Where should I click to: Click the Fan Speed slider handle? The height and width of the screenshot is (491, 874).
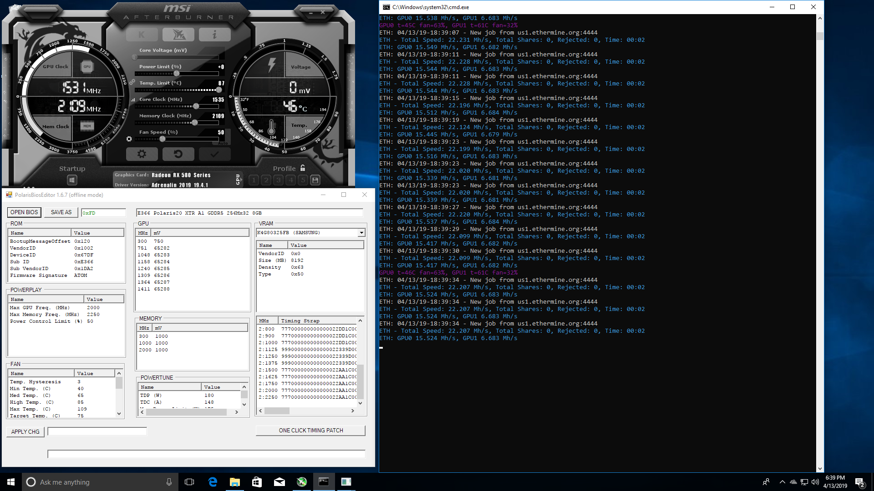pos(162,139)
